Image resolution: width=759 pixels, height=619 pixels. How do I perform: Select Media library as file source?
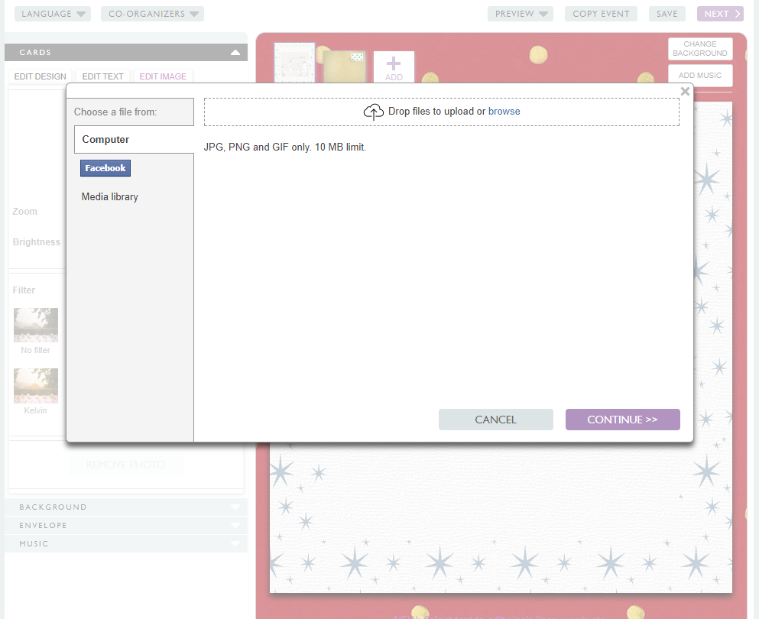coord(110,197)
